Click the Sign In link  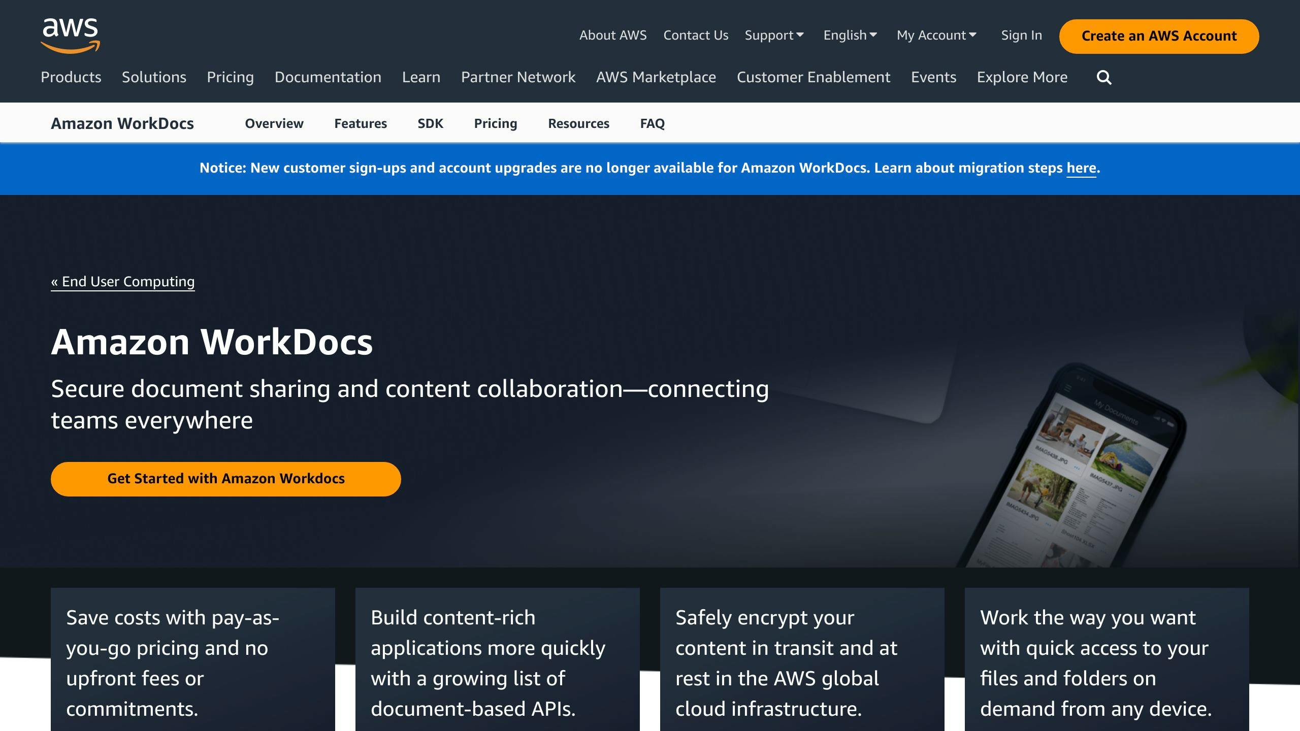point(1021,35)
